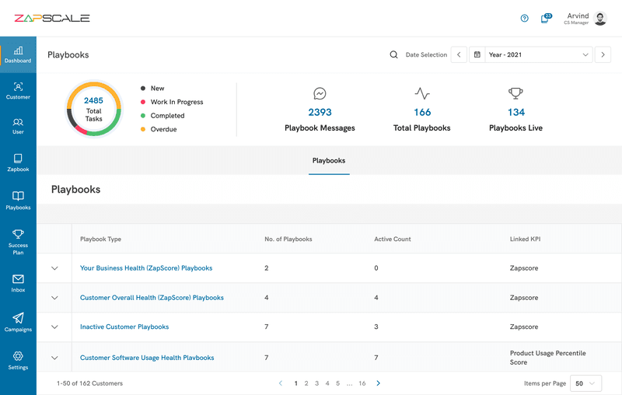Click the No. of Playbooks column header
This screenshot has height=395, width=622.
[288, 239]
